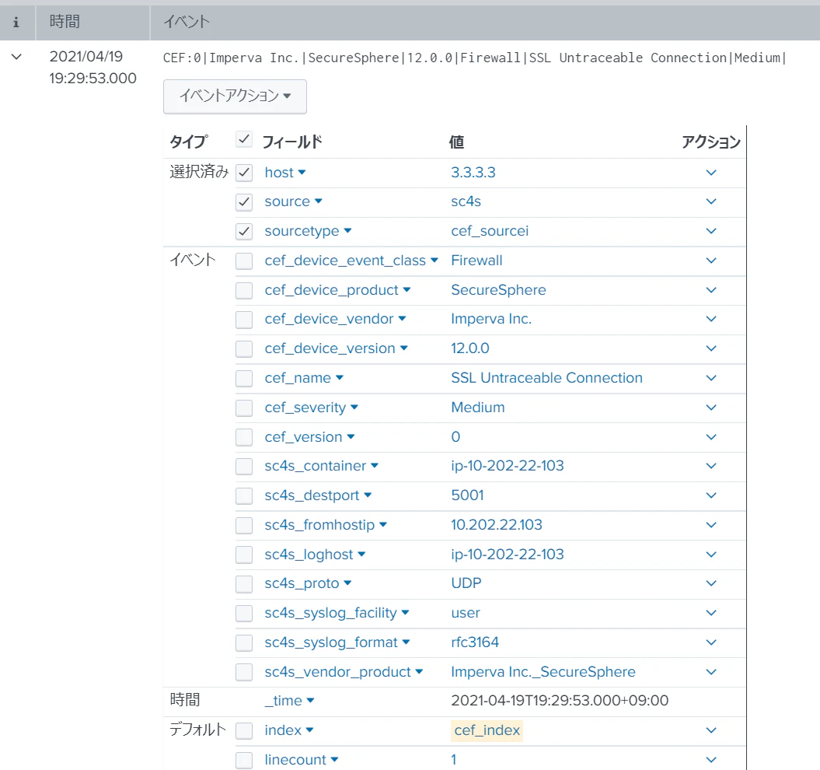Check the cef_device_event_class checkbox

tap(244, 261)
